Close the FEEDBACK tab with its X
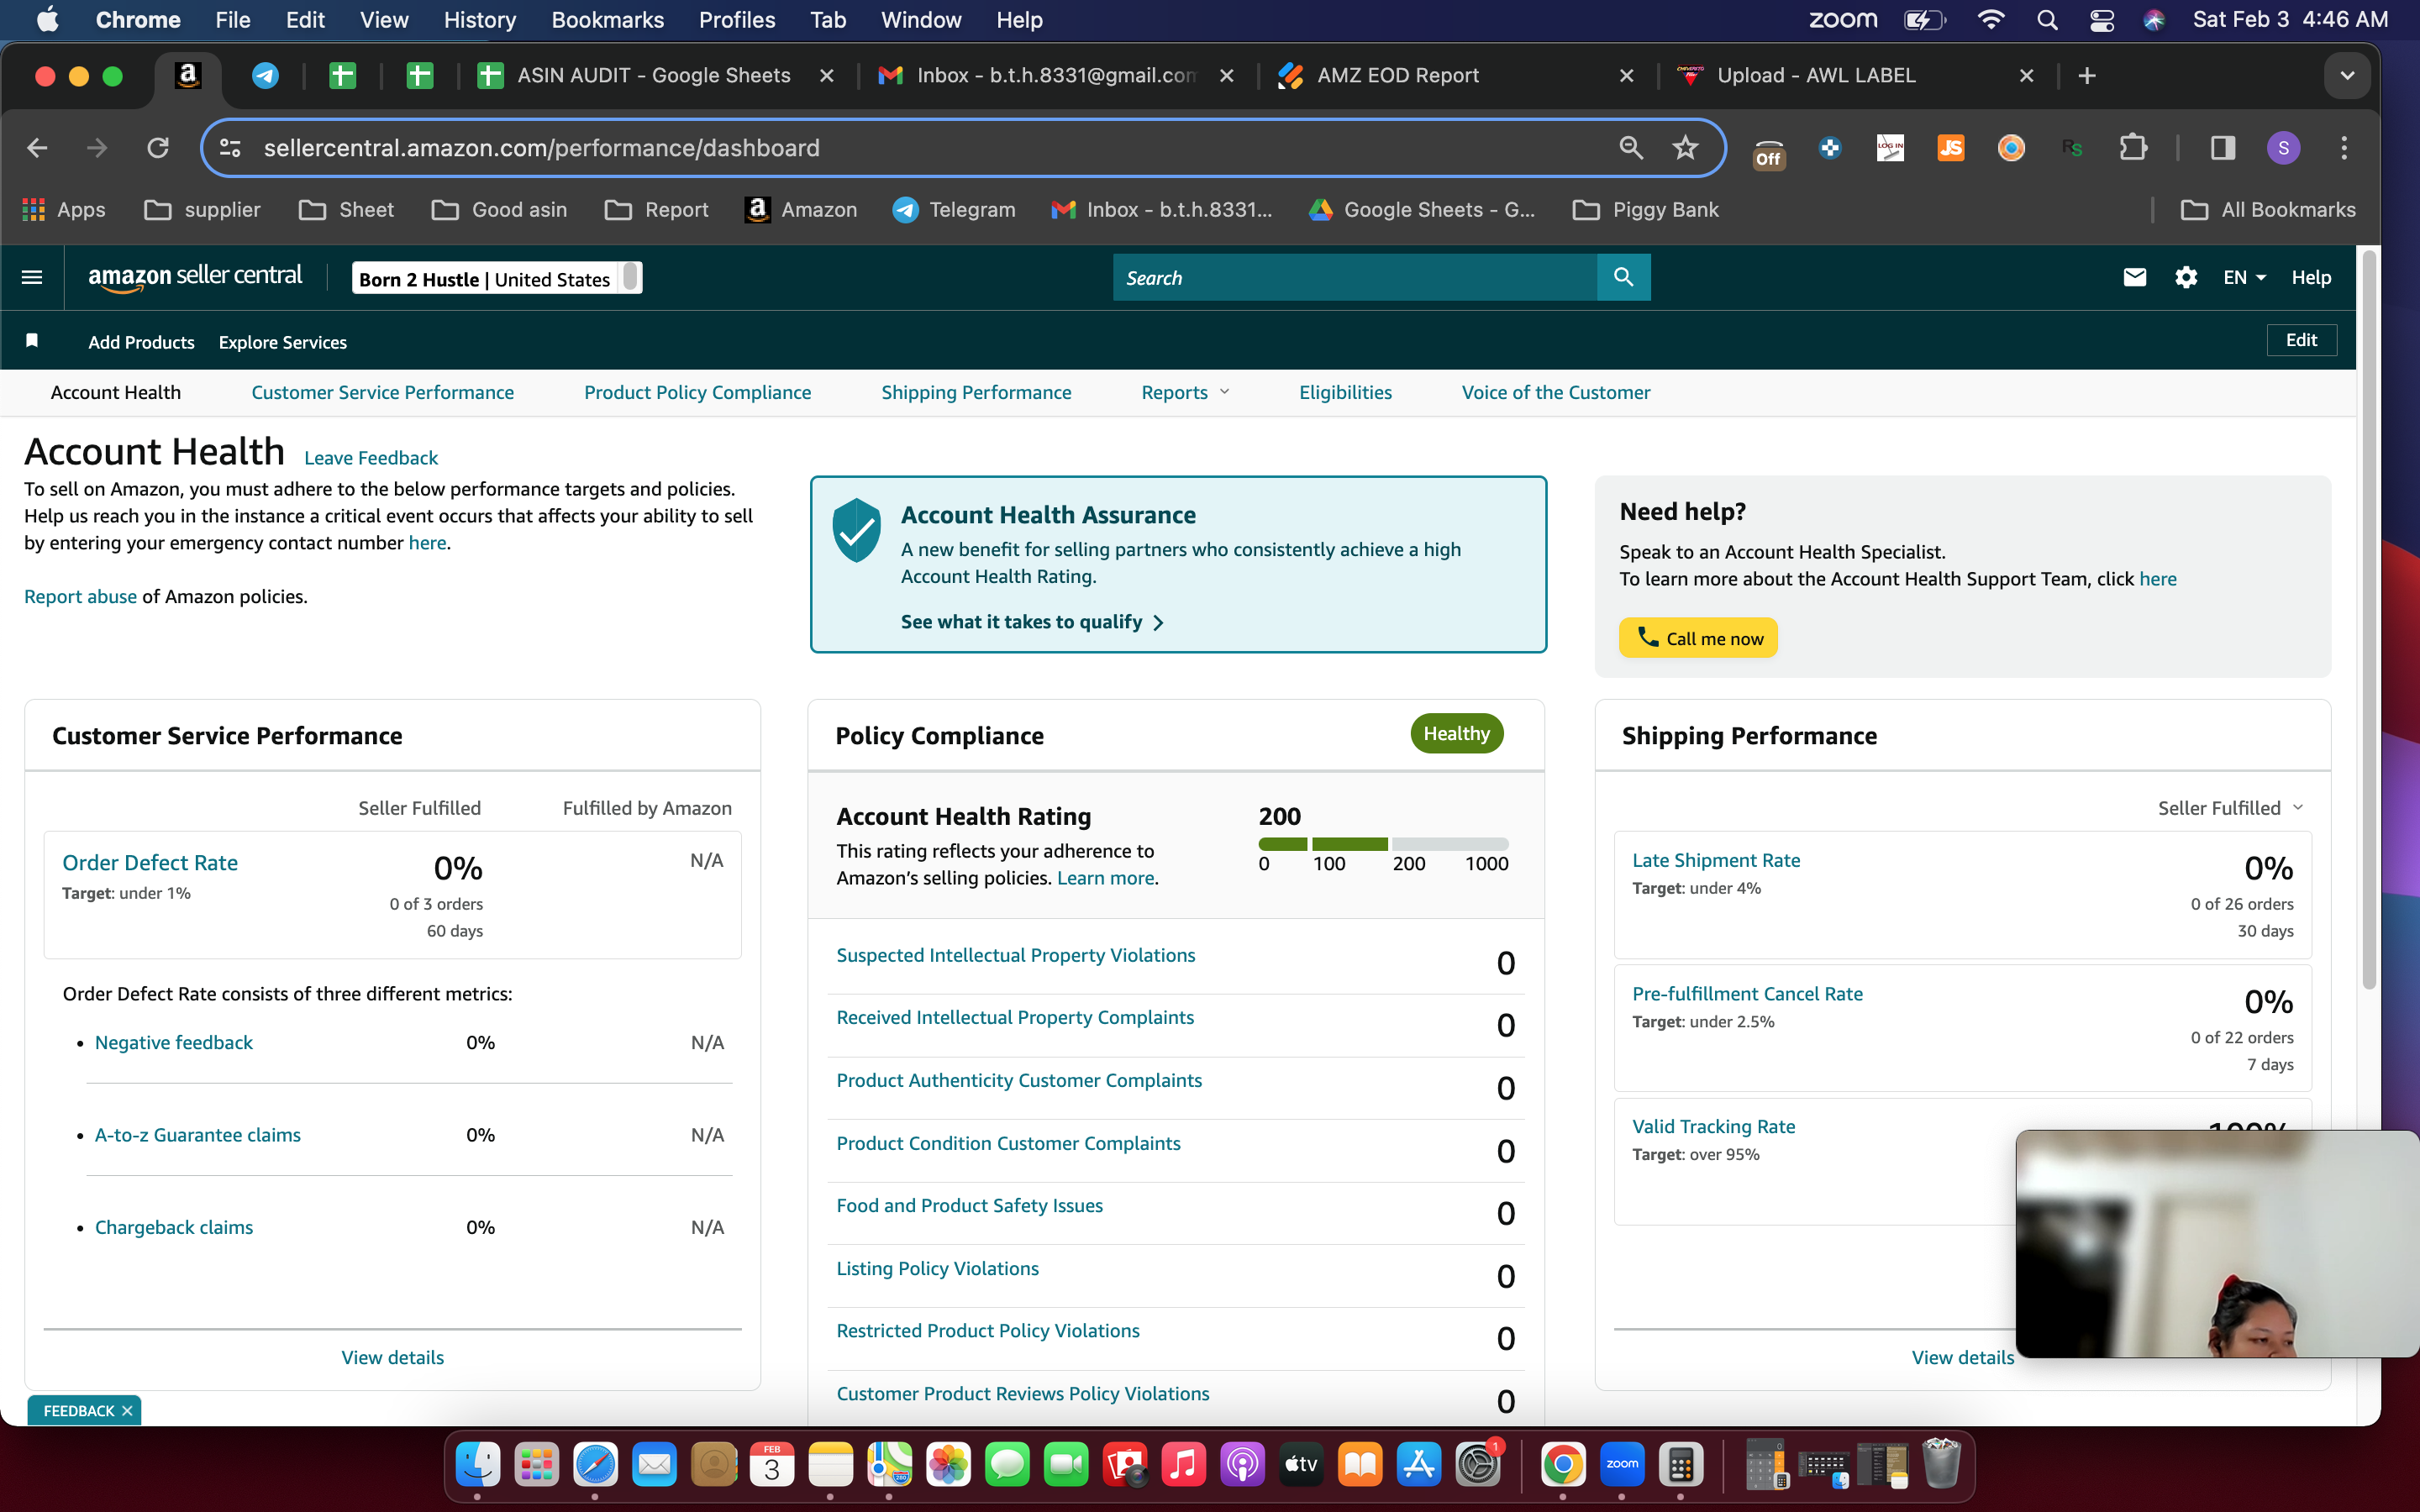 click(x=127, y=1411)
